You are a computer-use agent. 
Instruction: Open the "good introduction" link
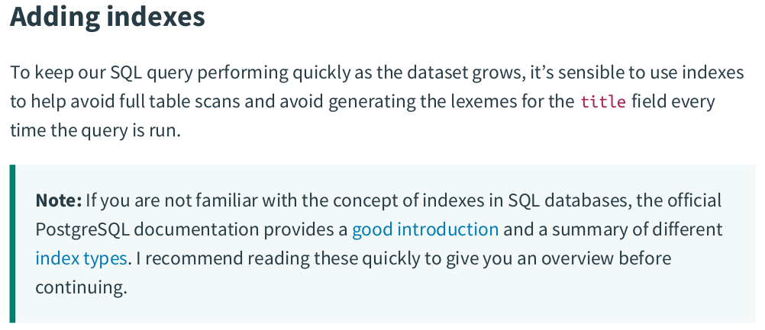point(425,229)
